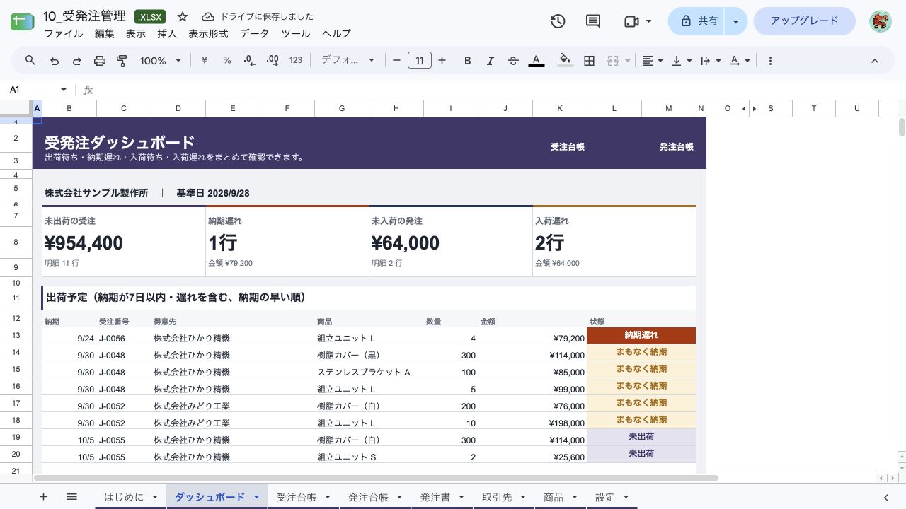The image size is (906, 509).
Task: Open the font family dropdown
Action: pos(348,61)
